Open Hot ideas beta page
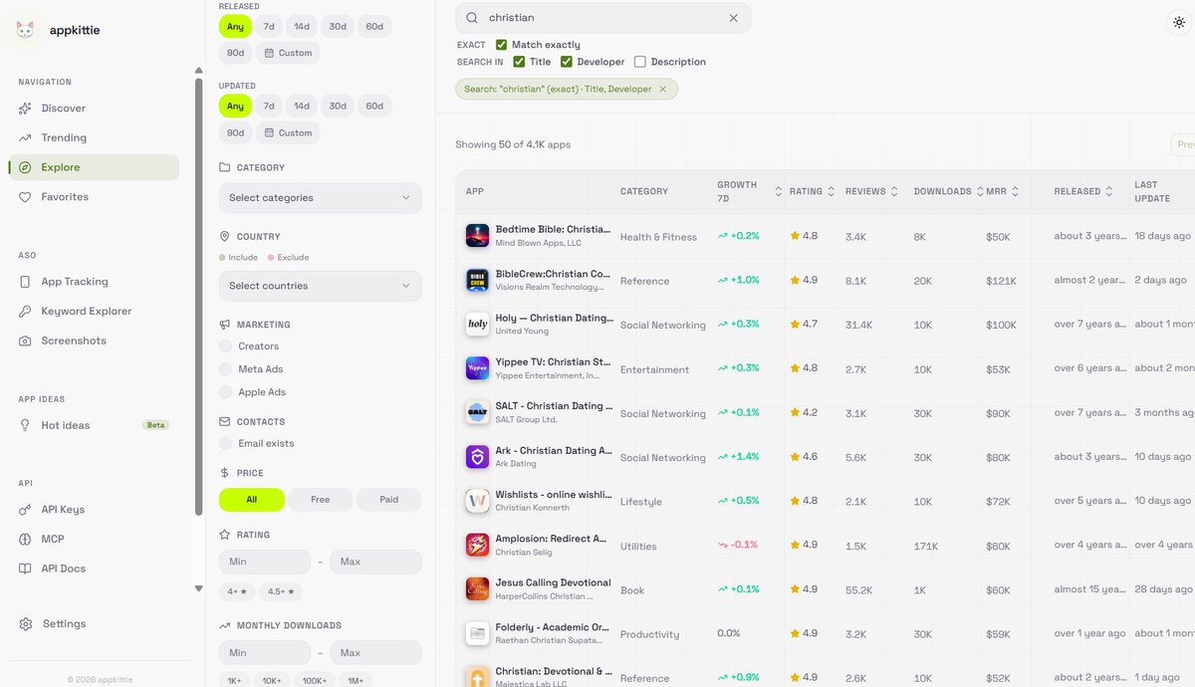The height and width of the screenshot is (687, 1195). [x=94, y=425]
